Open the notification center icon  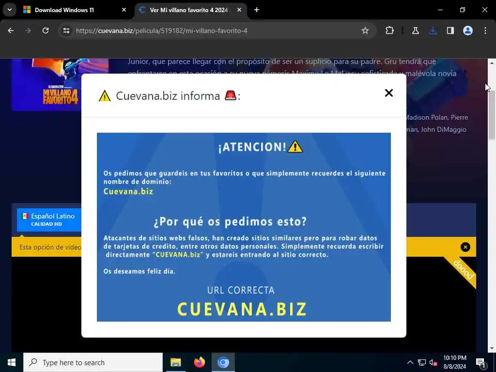[480, 362]
